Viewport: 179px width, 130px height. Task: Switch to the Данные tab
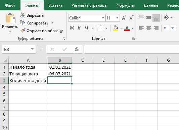coord(151,5)
